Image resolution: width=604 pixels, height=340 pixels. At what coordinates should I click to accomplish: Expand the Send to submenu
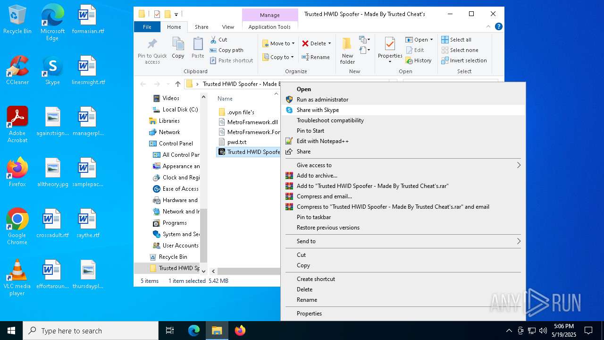403,241
